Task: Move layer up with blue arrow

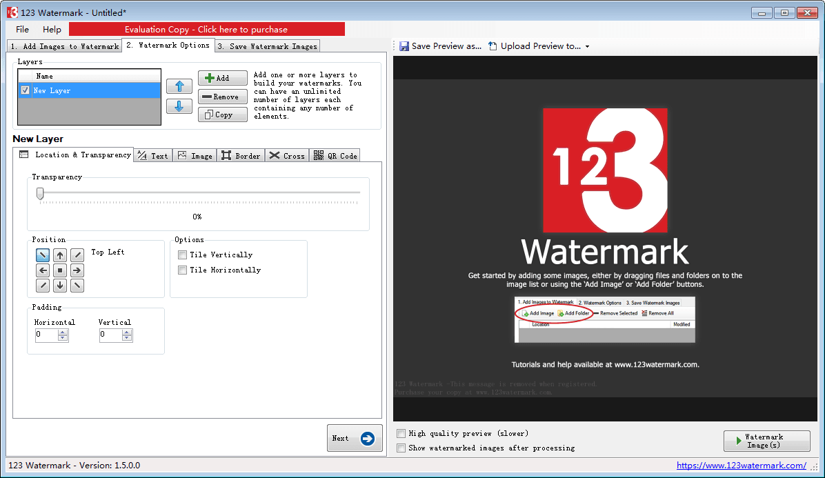Action: (179, 86)
